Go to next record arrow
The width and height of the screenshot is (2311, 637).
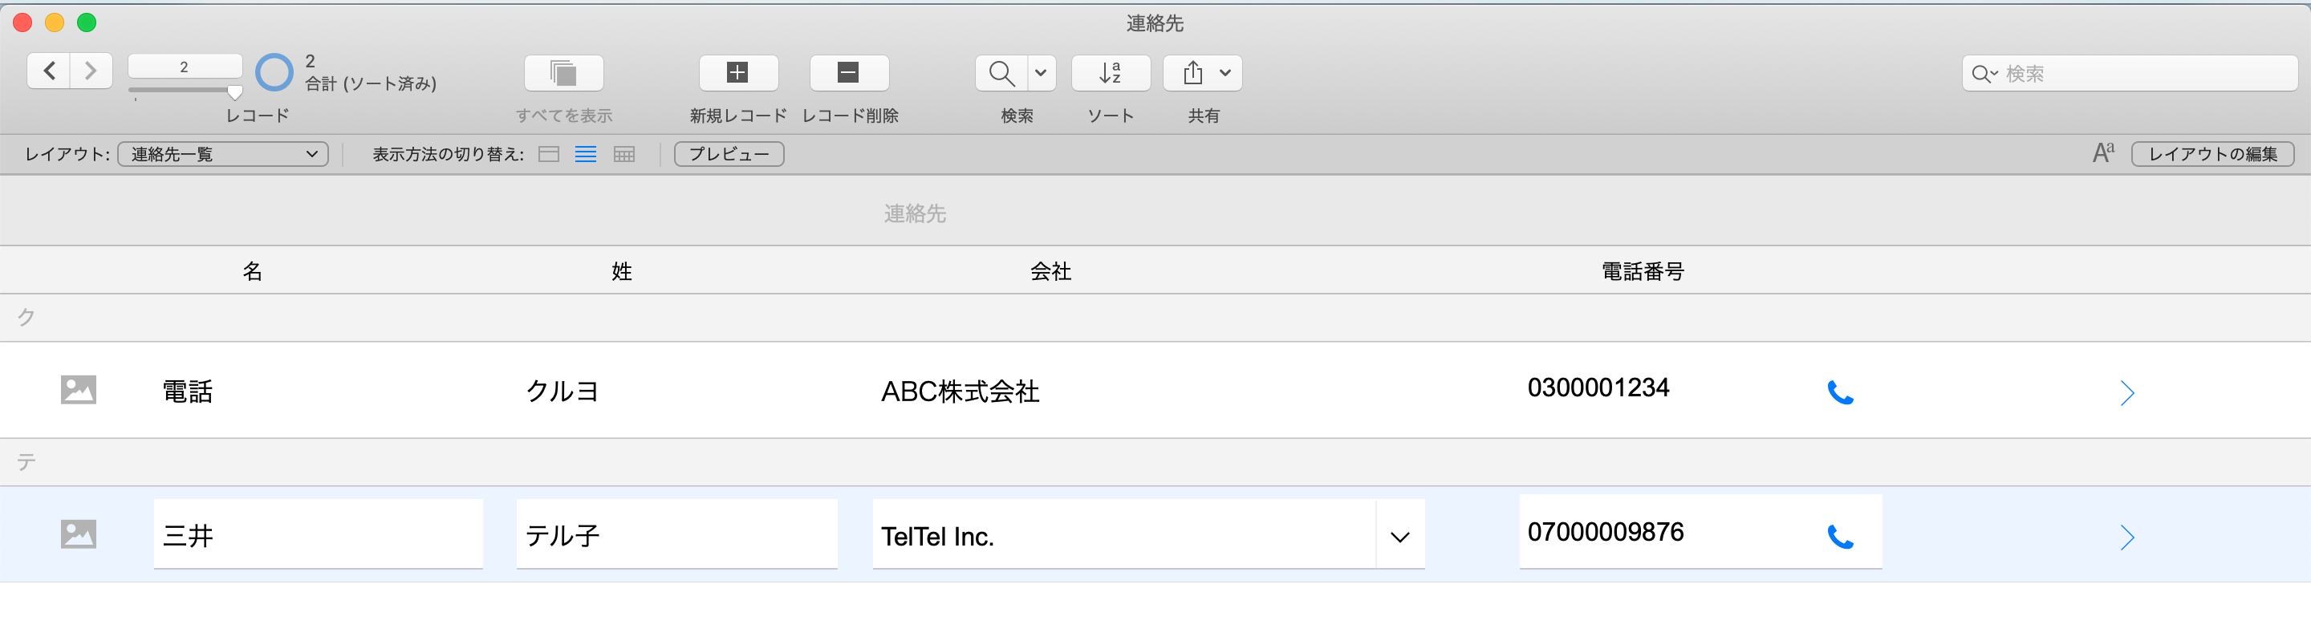[91, 71]
